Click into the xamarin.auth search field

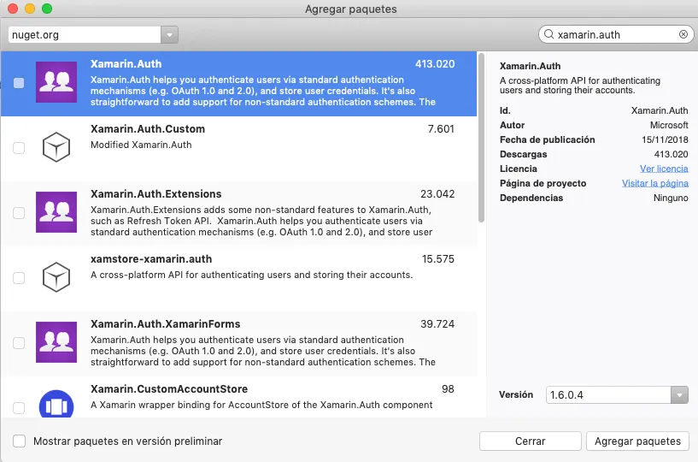click(615, 35)
